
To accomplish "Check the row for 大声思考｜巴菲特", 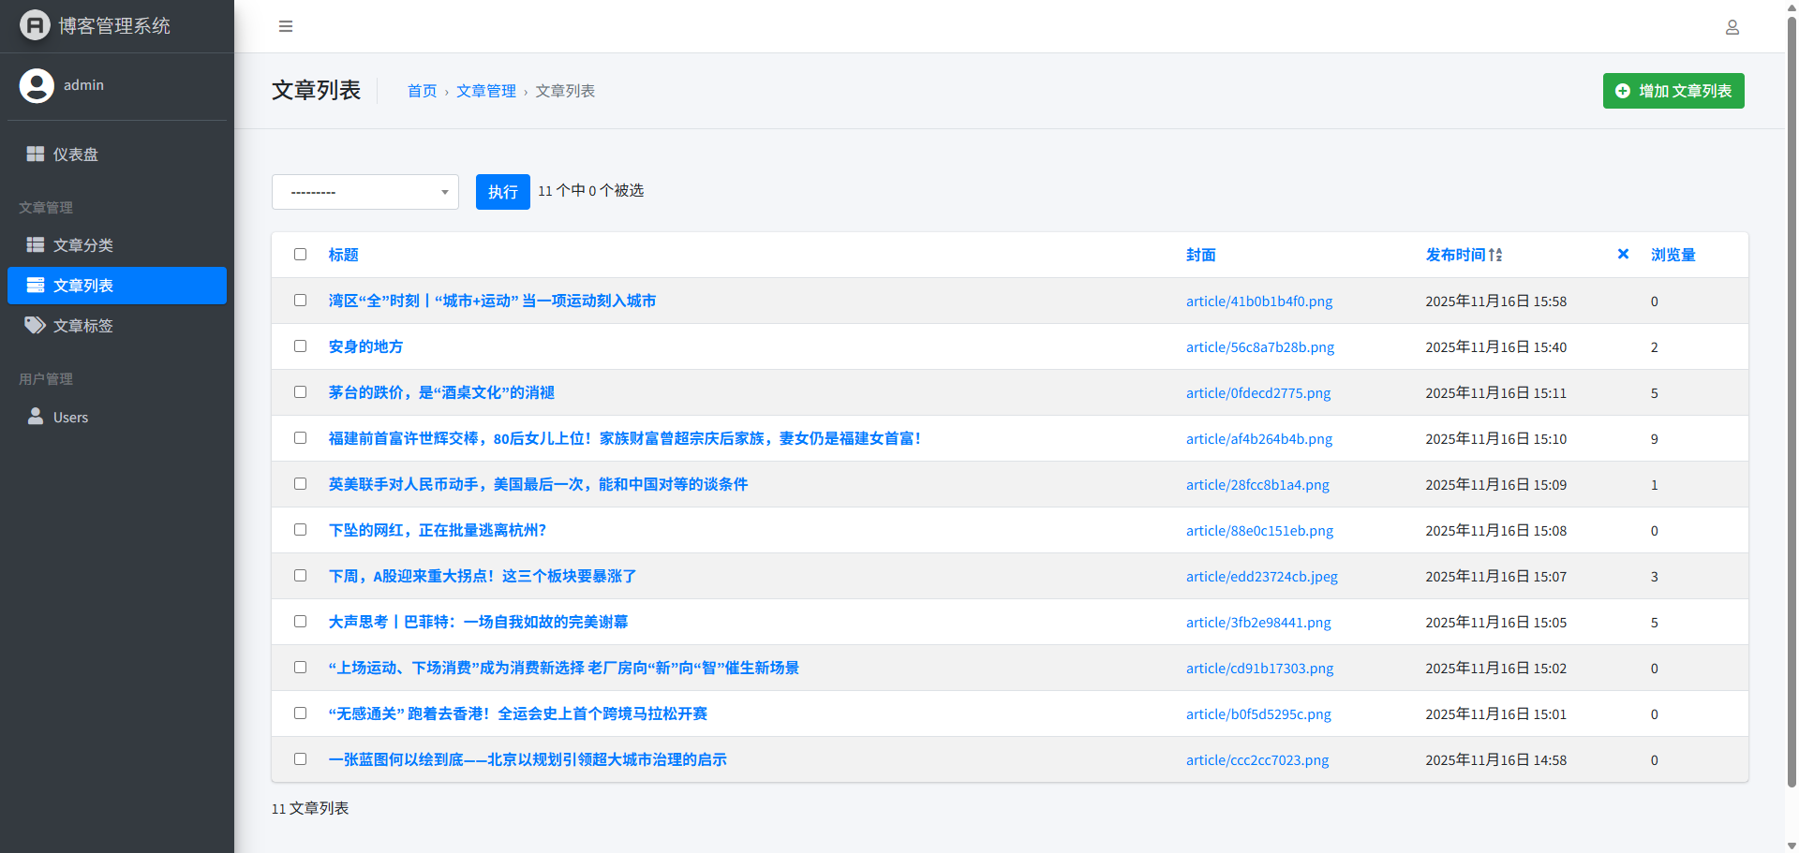I will (300, 621).
